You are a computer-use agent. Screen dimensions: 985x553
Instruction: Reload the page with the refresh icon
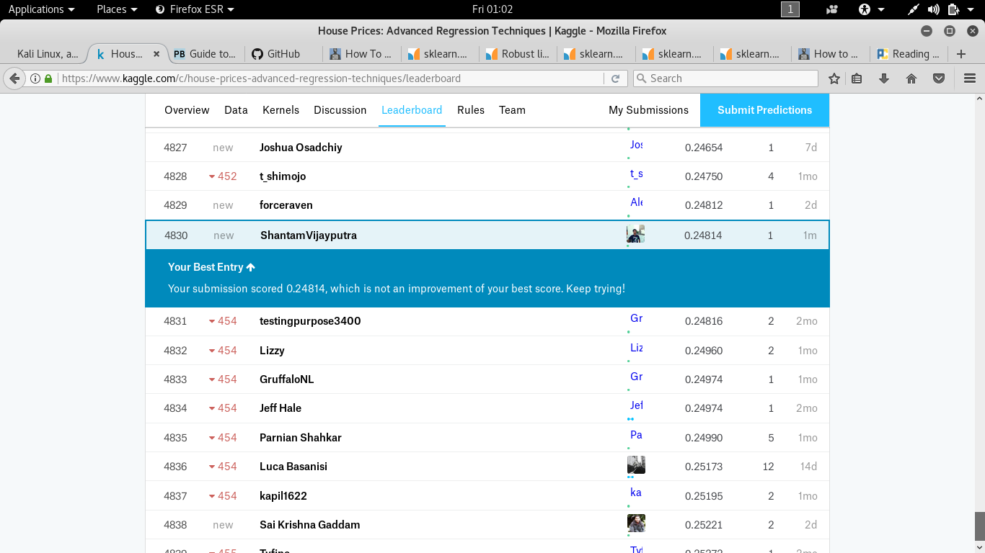(615, 78)
